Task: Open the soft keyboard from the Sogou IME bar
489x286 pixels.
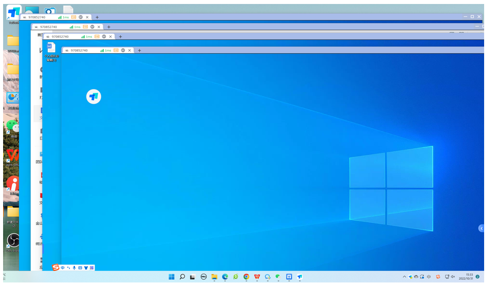Action: 80,267
